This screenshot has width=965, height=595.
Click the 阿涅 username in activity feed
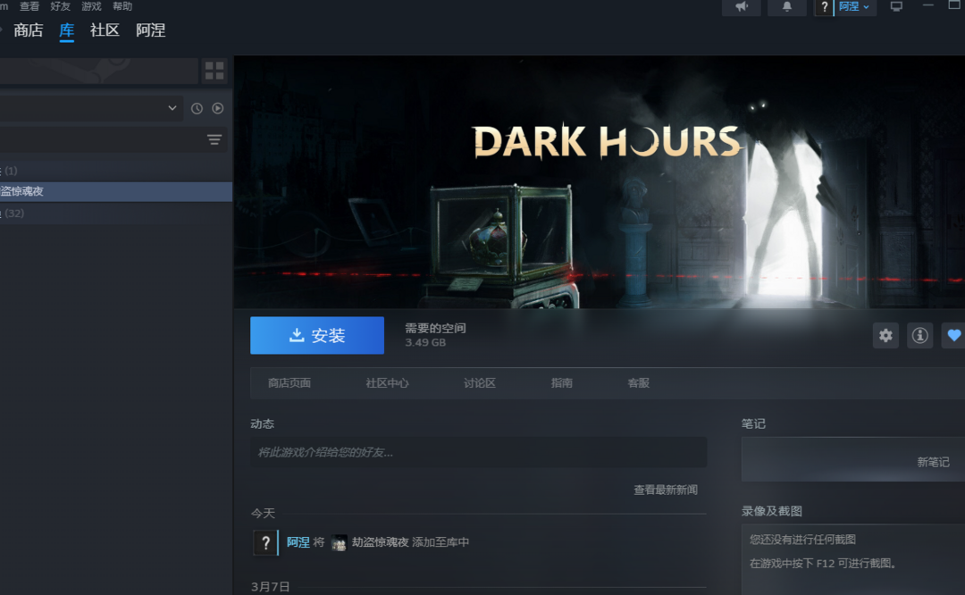point(298,542)
